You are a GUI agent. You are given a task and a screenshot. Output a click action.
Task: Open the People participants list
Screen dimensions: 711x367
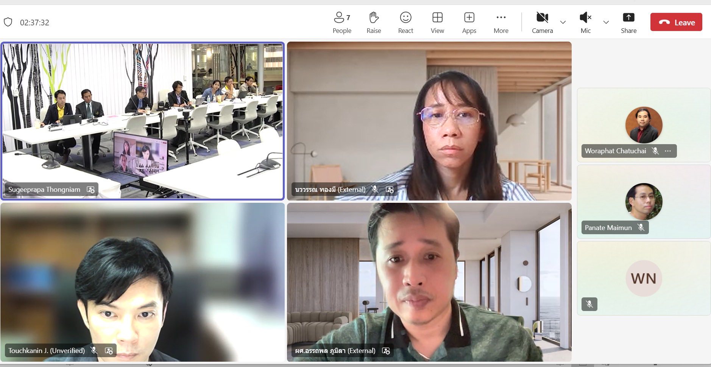[x=341, y=22]
